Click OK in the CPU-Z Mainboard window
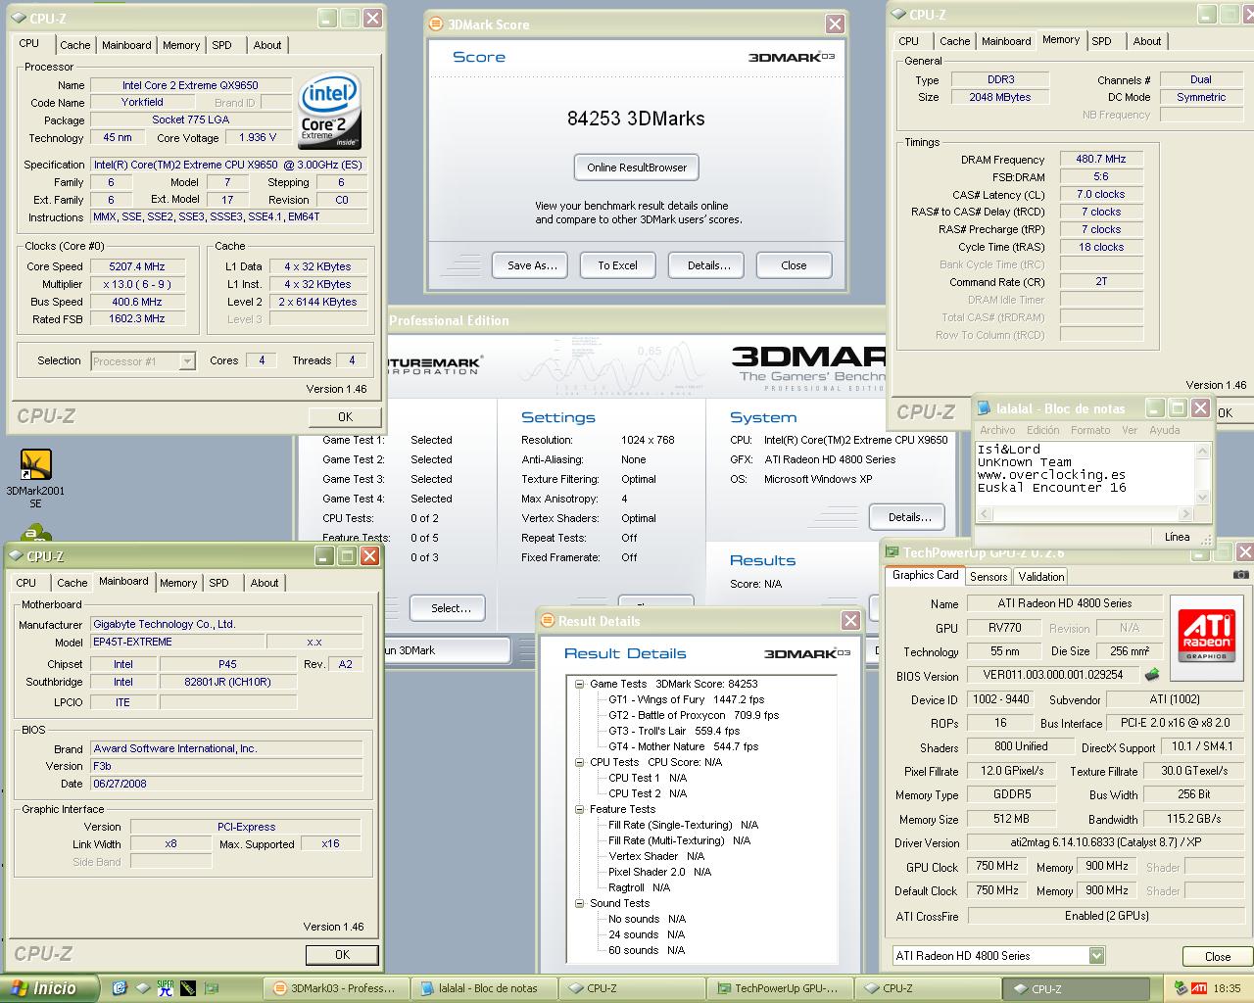 click(x=342, y=954)
